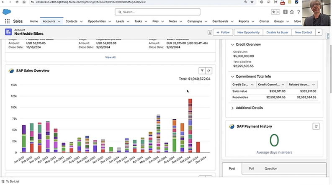Open the Setup cloud icon
The width and height of the screenshot is (332, 185).
point(292,12)
